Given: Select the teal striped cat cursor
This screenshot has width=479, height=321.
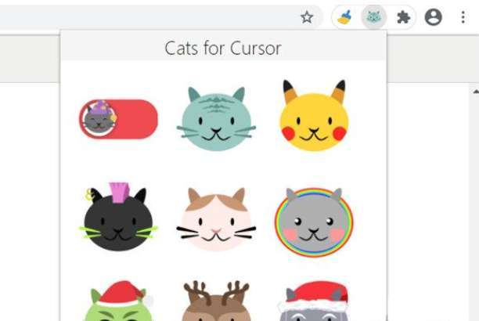Looking at the screenshot, I should click(x=216, y=119).
